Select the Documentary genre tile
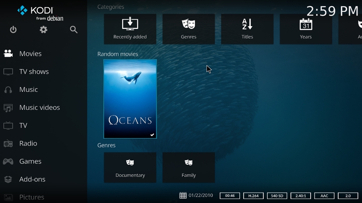This screenshot has height=203, width=362. click(x=130, y=167)
